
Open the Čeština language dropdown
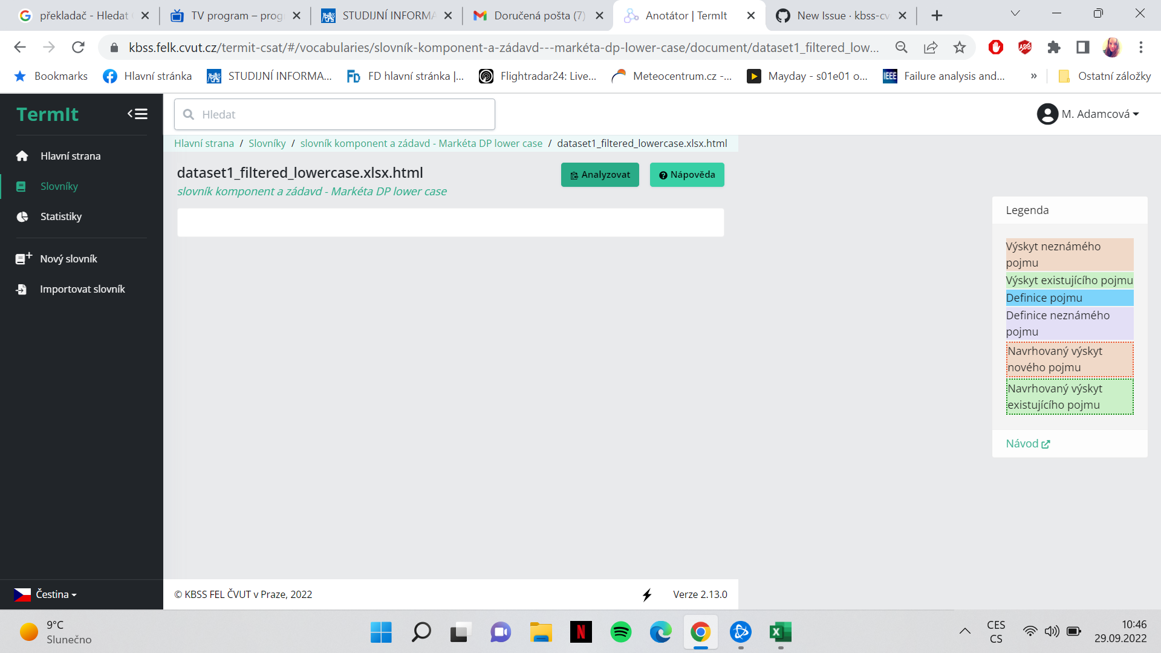pyautogui.click(x=46, y=594)
